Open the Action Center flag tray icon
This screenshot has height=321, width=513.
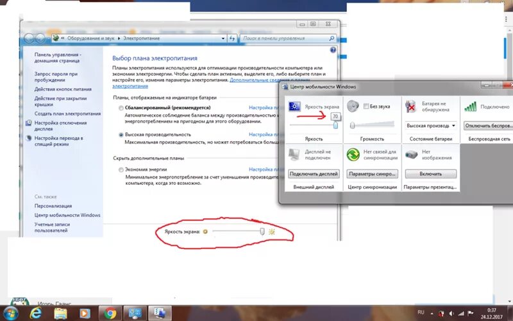[471, 313]
